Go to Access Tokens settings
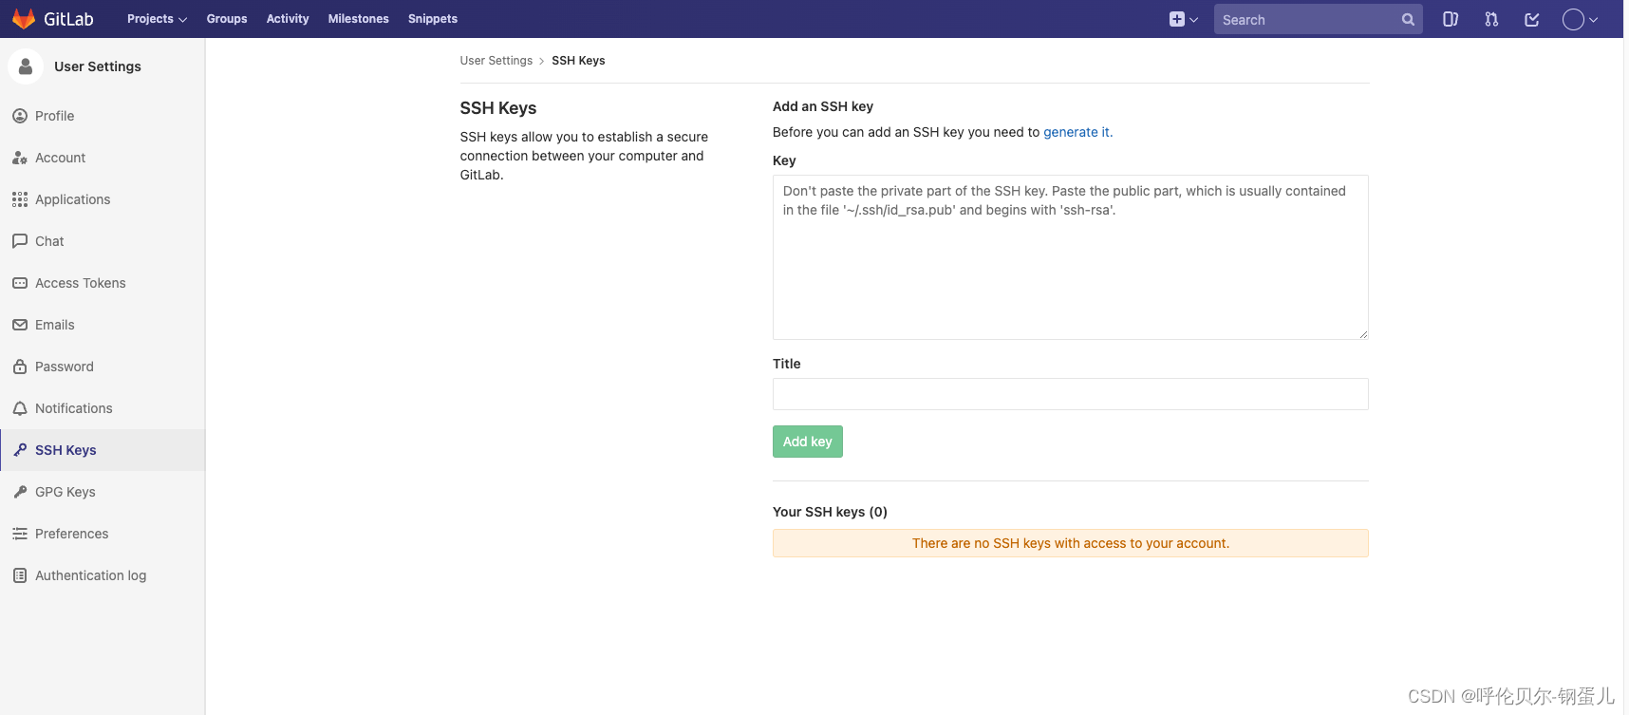This screenshot has width=1629, height=715. tap(103, 283)
